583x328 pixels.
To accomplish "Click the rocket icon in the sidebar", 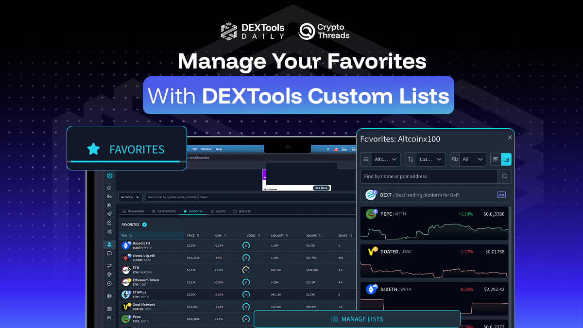I will [109, 214].
